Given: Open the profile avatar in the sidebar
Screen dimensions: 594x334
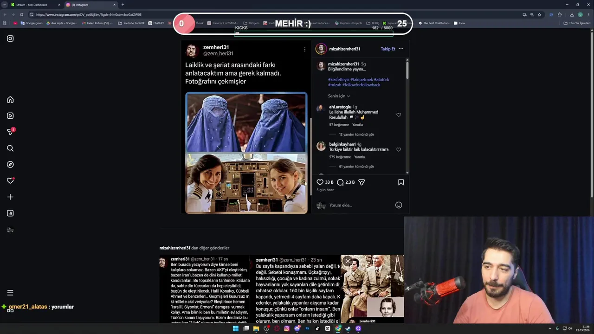Looking at the screenshot, I should pos(10,230).
